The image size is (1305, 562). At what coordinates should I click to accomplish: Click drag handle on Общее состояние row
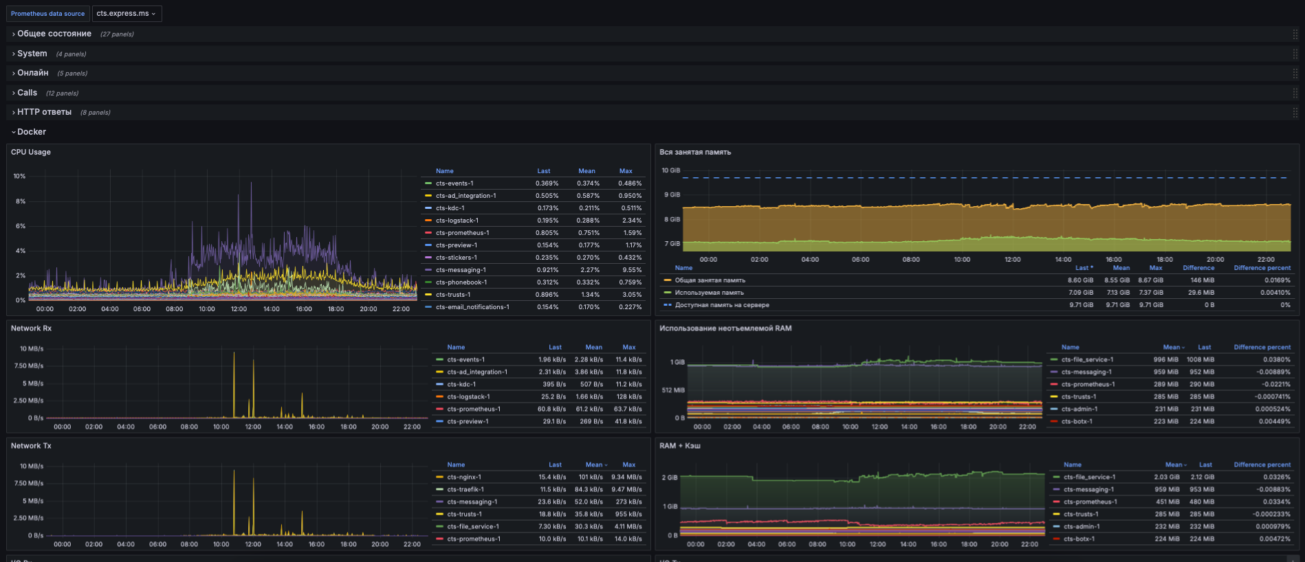pos(1295,34)
